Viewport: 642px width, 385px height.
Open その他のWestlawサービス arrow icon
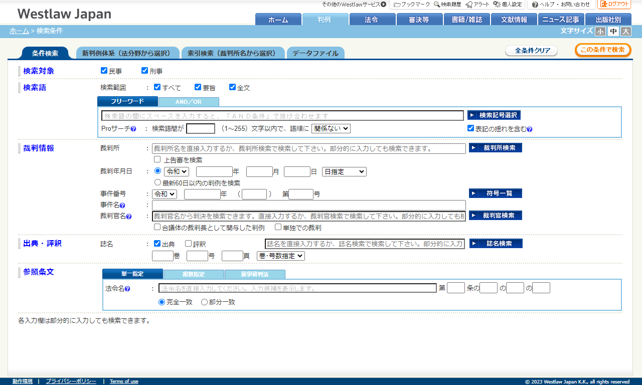point(384,4)
